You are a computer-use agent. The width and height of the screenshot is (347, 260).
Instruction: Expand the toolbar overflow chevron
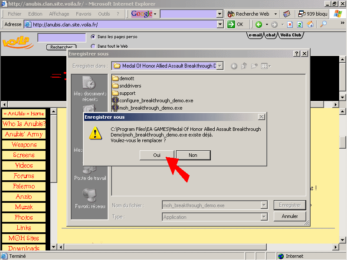pos(342,23)
